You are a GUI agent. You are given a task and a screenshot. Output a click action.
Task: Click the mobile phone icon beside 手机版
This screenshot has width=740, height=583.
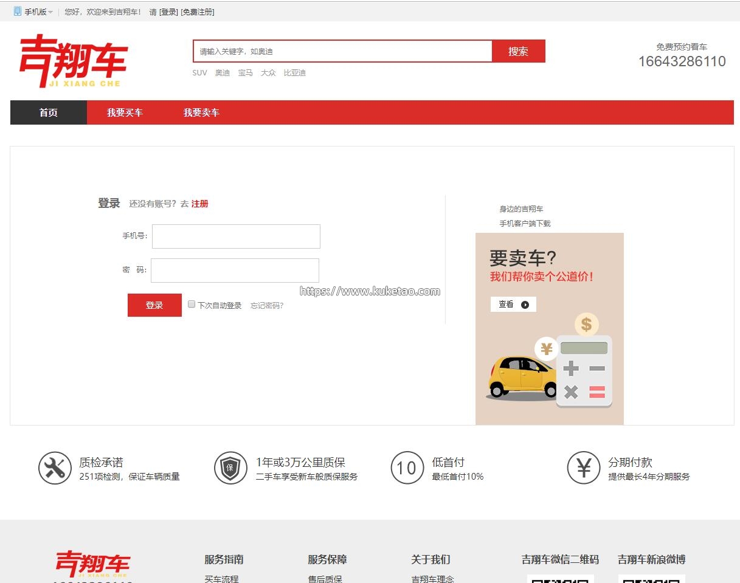click(18, 11)
